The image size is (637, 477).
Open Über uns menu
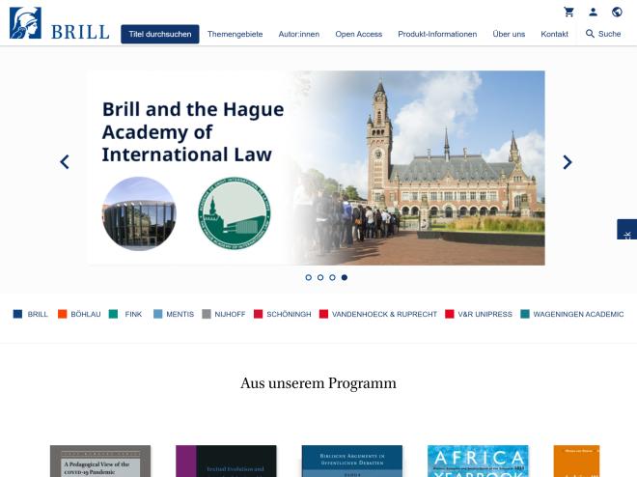[509, 34]
